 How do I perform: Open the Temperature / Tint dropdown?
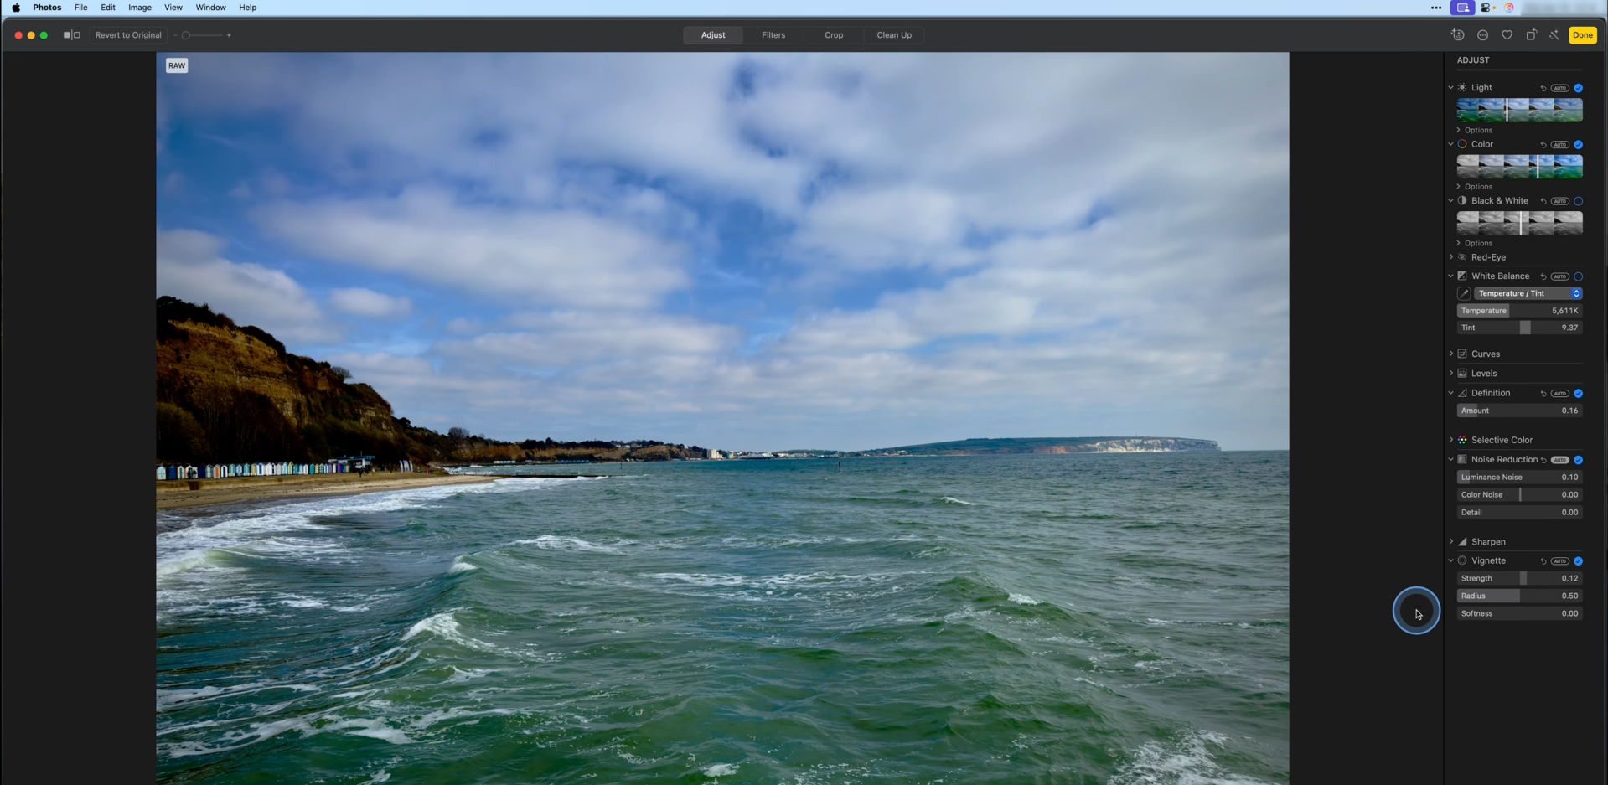1527,293
